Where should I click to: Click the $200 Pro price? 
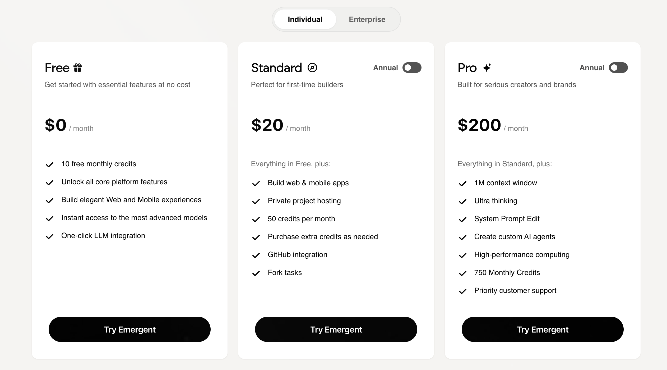479,125
